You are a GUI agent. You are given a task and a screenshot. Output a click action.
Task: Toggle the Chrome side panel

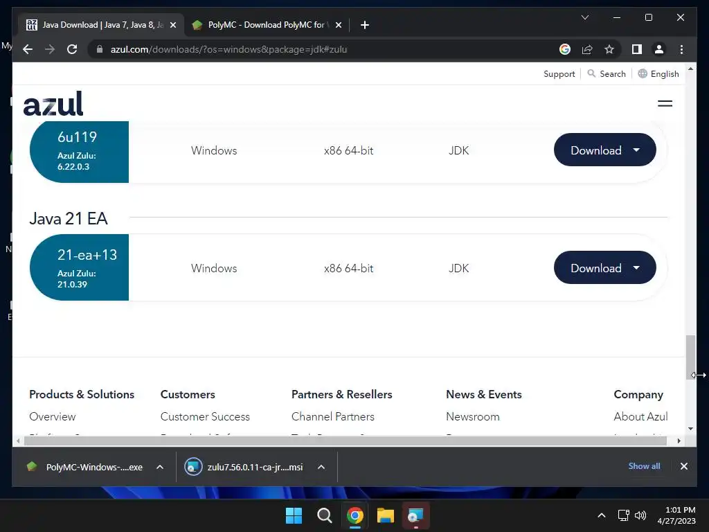click(637, 49)
